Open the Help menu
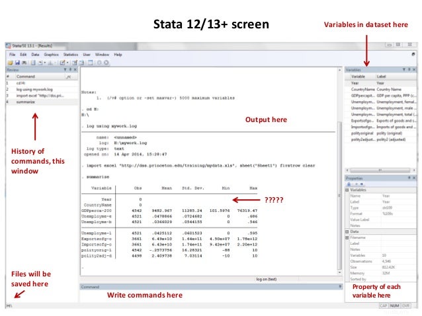422x316 pixels. click(118, 55)
